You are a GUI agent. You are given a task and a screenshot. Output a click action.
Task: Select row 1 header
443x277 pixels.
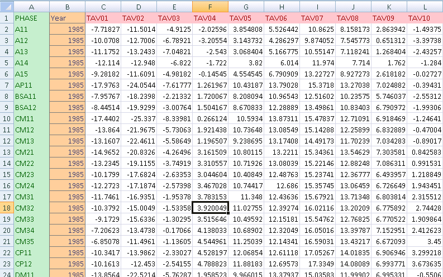click(6, 18)
